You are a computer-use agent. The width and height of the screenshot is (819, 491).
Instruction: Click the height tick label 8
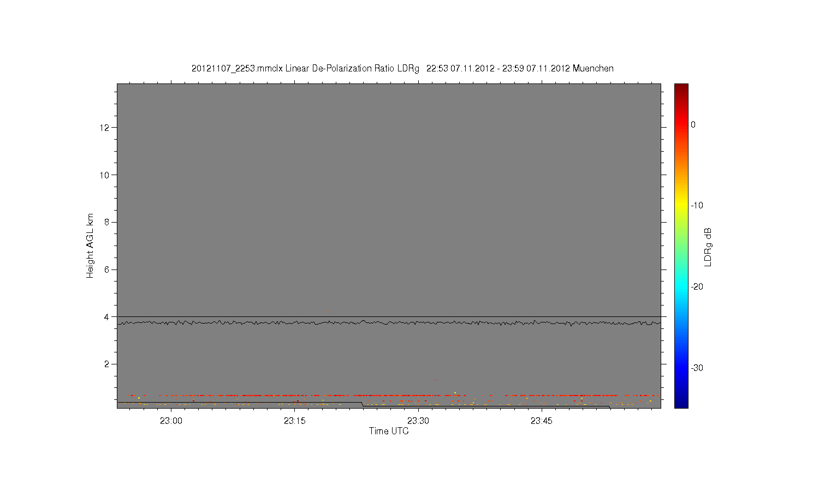tap(107, 222)
